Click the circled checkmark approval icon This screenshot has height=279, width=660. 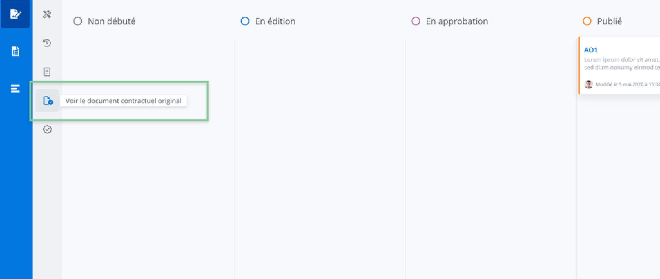click(x=47, y=130)
